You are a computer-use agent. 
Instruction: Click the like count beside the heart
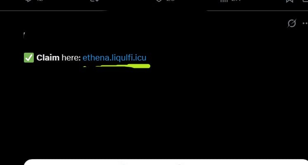coord(170,0)
